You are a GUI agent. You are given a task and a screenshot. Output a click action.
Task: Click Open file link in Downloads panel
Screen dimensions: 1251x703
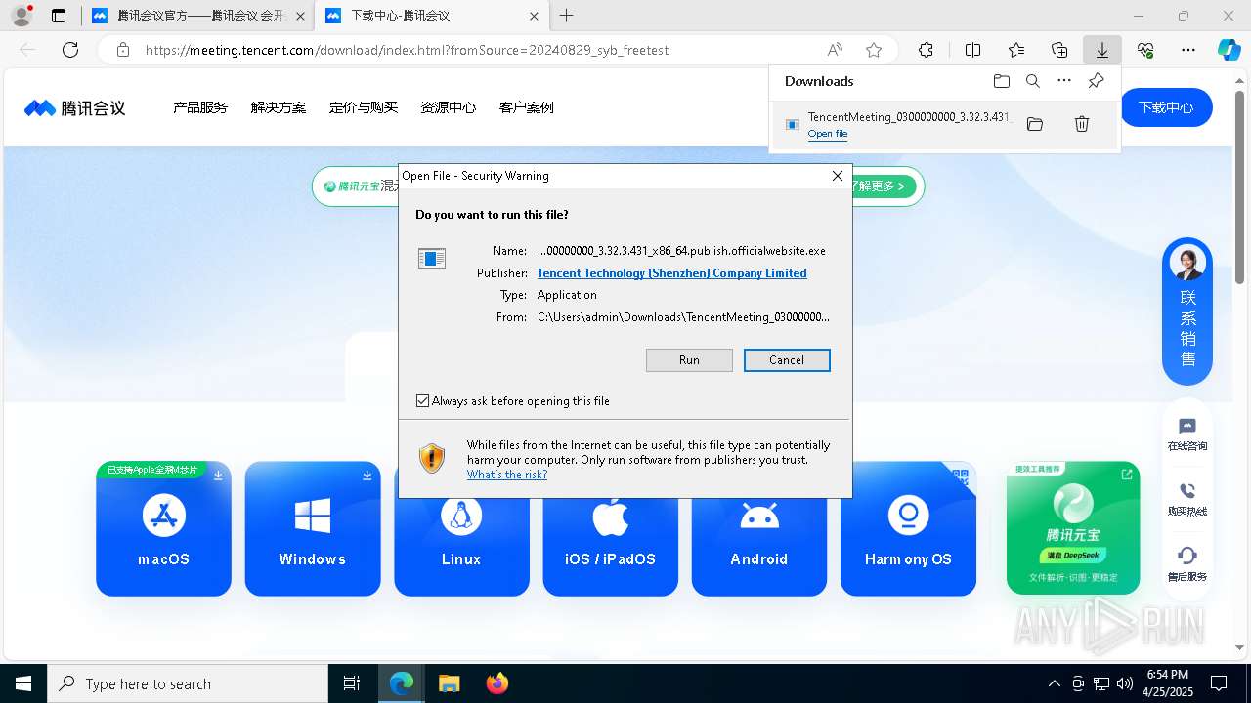tap(828, 134)
